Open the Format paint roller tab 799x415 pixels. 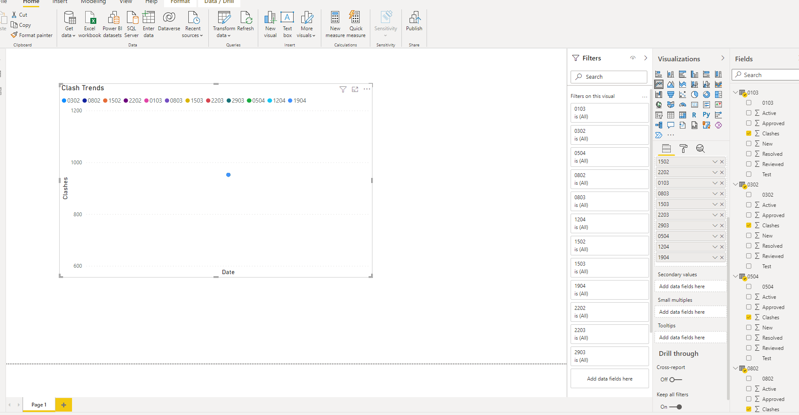point(684,148)
